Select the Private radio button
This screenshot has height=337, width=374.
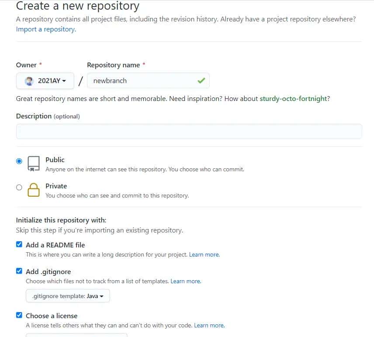point(19,187)
